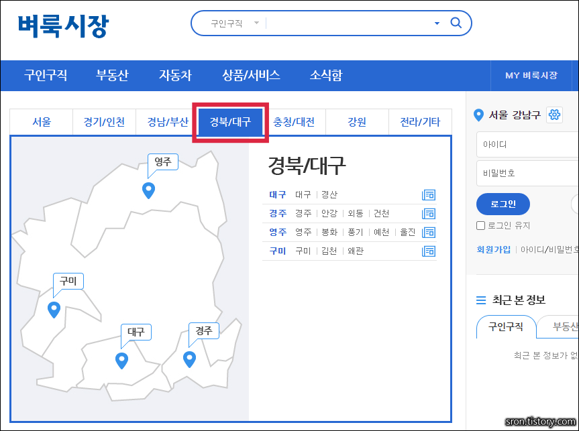The width and height of the screenshot is (579, 431).
Task: Switch to the 강원 region tab
Action: pos(357,122)
